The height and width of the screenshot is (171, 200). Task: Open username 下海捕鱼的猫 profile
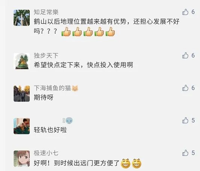pyautogui.click(x=52, y=88)
